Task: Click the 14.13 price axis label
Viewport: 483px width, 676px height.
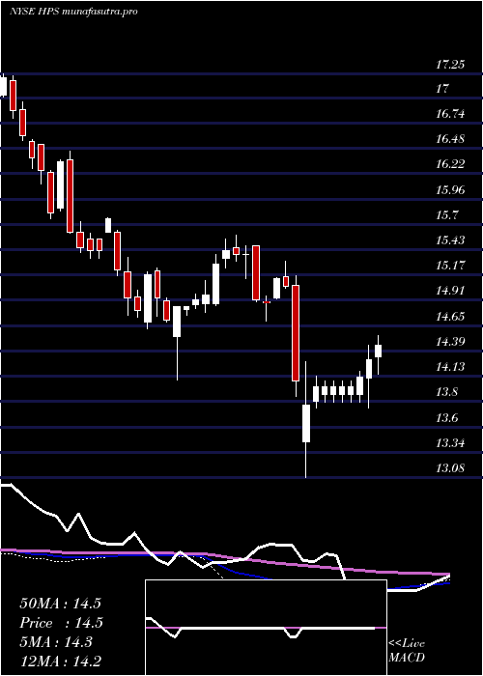Action: [x=451, y=367]
